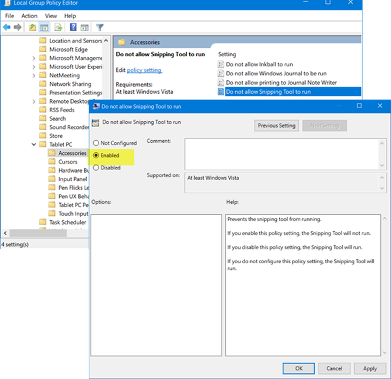The width and height of the screenshot is (391, 379).
Task: Click the Filter funnel toolbar icon
Action: click(99, 27)
